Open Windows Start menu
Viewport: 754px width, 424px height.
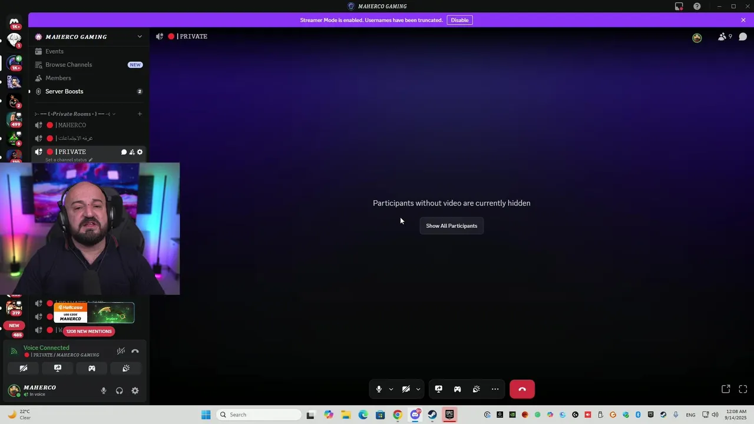tap(206, 415)
